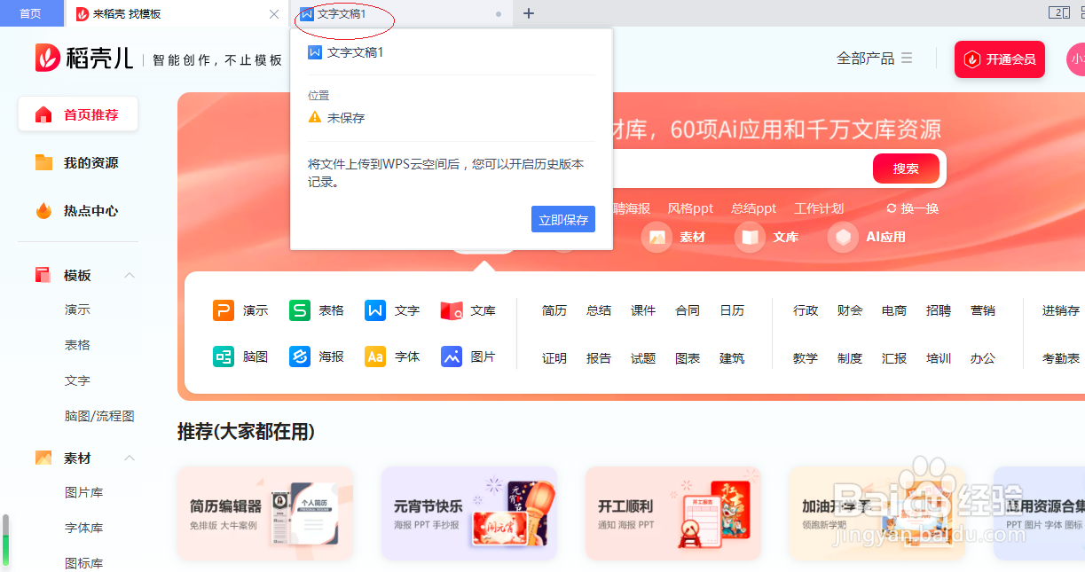This screenshot has width=1085, height=572.
Task: Open 图片库 in sidebar
Action: click(84, 492)
